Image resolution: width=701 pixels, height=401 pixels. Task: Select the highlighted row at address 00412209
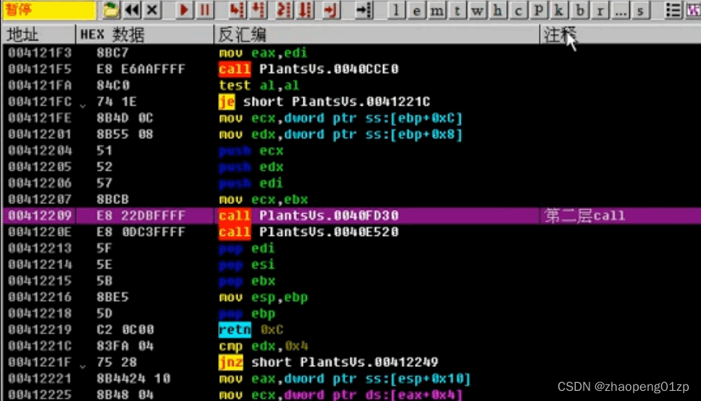click(x=352, y=216)
